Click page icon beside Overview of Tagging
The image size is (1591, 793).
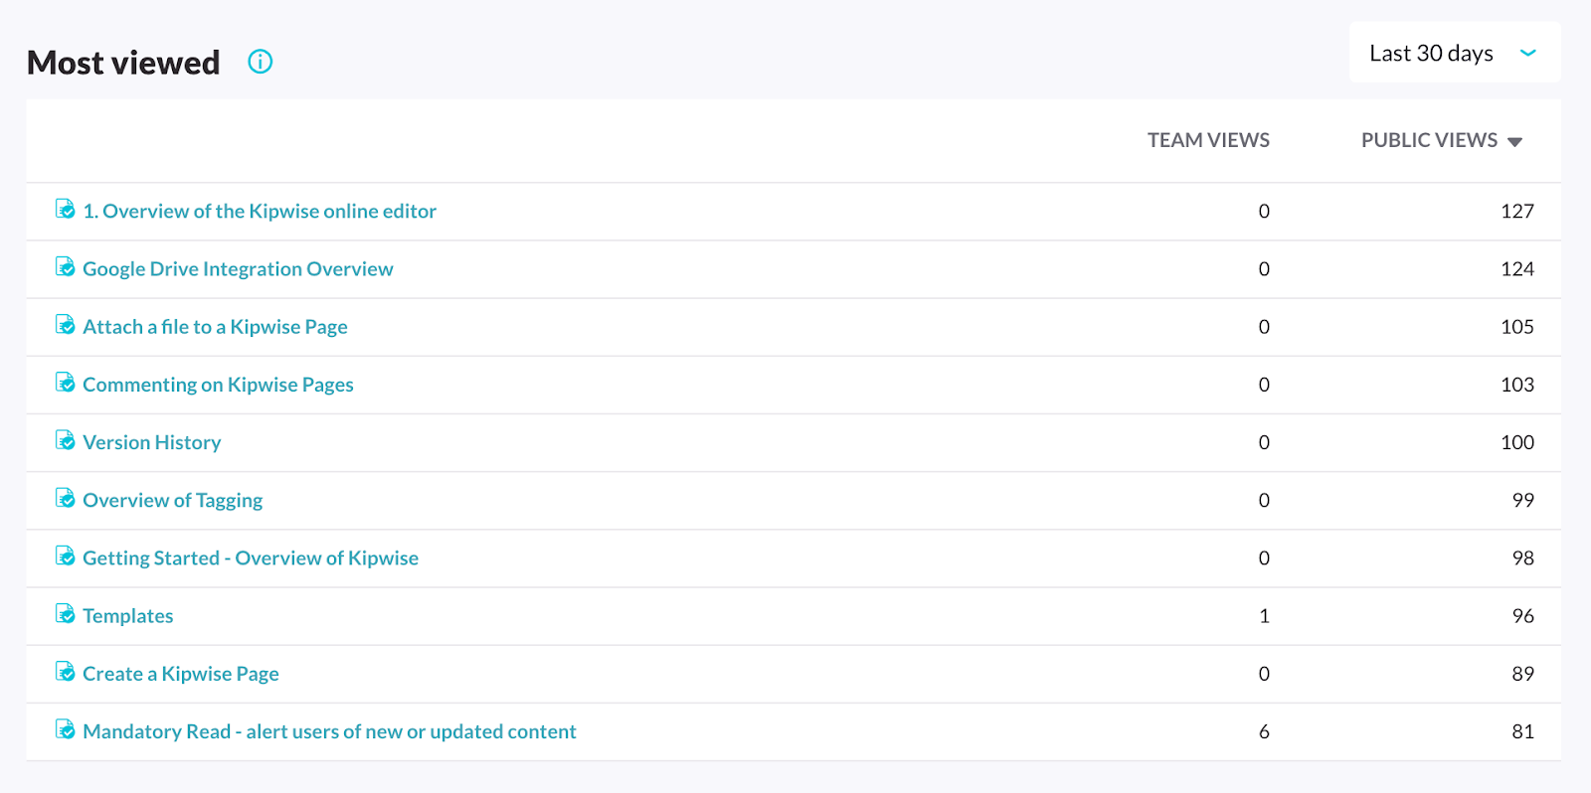65,499
